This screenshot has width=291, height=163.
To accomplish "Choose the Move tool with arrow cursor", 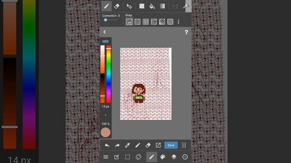I will coord(129,6).
